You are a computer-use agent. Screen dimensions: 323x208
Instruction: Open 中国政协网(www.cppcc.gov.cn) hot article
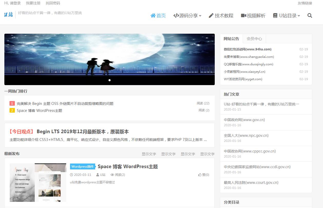(250, 151)
